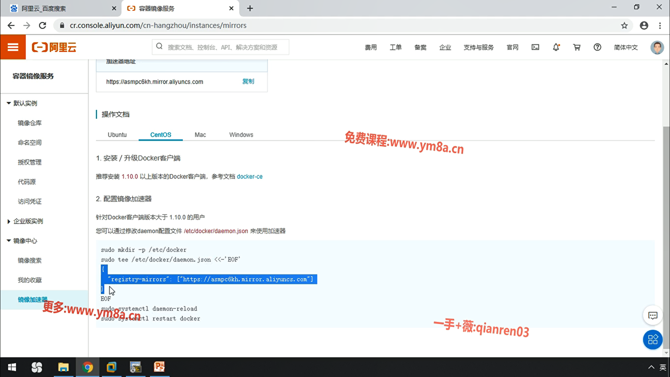Screen dimensions: 670x377
Task: Click the blue apps grid floating button
Action: click(x=653, y=339)
